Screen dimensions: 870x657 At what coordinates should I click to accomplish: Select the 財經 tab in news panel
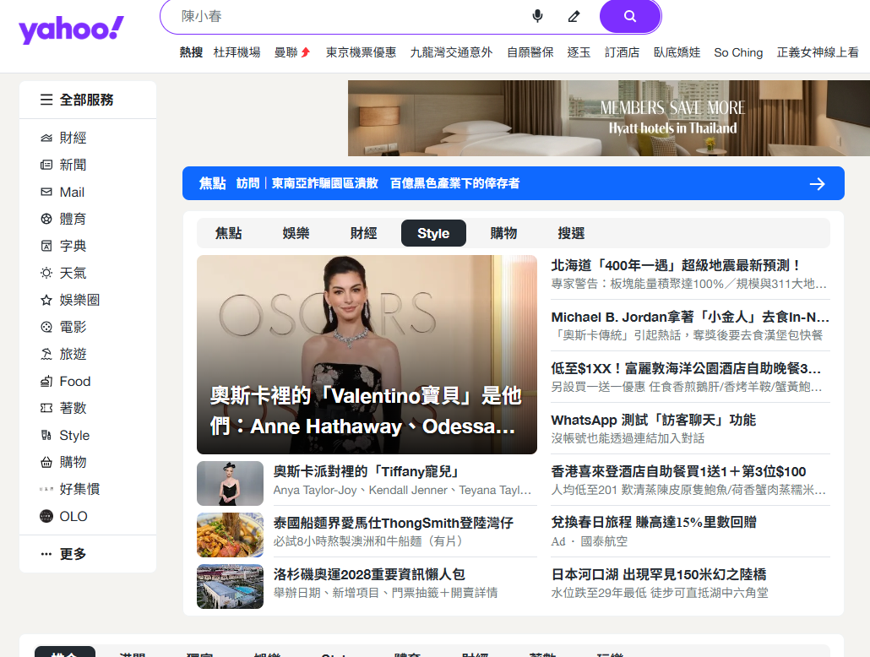coord(363,233)
